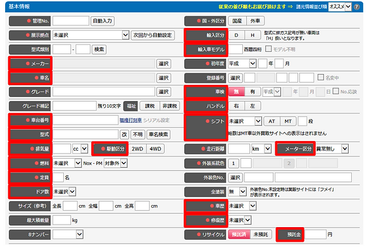This screenshot has height=248, width=369.
Task: Check the 名変中 checkbox
Action: pos(320,77)
